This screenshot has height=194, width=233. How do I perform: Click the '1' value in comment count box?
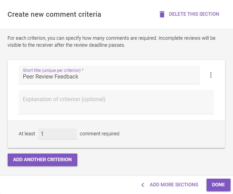[42, 134]
